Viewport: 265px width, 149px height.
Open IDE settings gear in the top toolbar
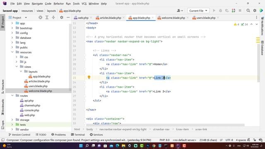coord(255,11)
